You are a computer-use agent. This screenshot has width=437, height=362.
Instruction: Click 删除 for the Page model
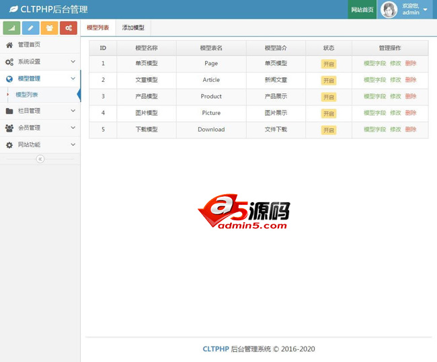[411, 63]
